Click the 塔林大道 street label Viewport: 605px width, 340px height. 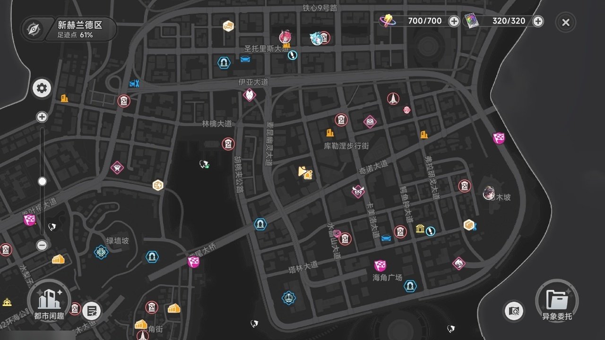[303, 268]
